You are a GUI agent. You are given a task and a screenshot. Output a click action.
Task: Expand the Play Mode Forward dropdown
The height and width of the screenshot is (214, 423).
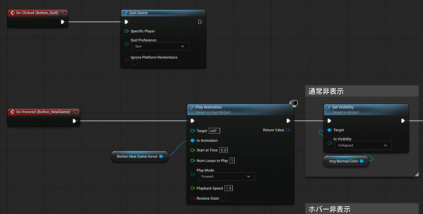click(226, 176)
